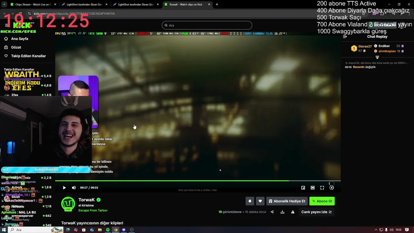Click TorwaK's green avatar with LIVE badge

pyautogui.click(x=68, y=204)
